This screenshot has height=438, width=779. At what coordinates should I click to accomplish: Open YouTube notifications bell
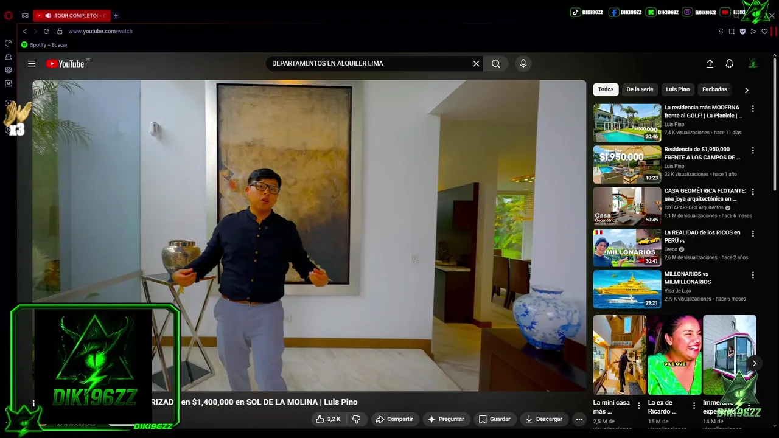729,63
